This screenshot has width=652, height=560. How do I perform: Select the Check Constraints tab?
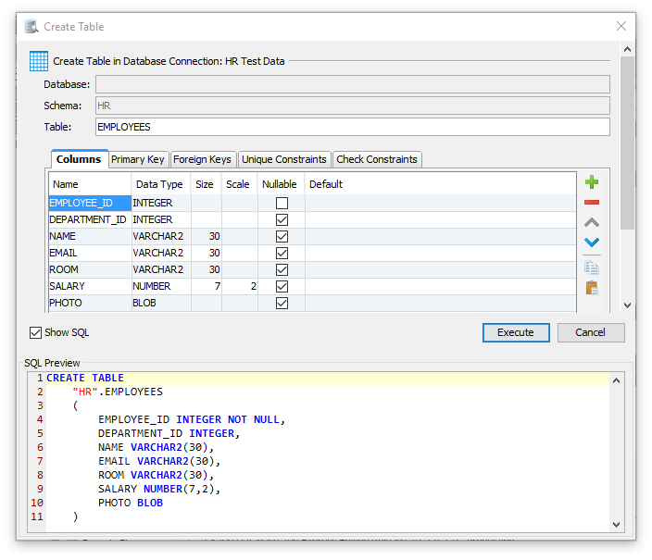pos(377,159)
